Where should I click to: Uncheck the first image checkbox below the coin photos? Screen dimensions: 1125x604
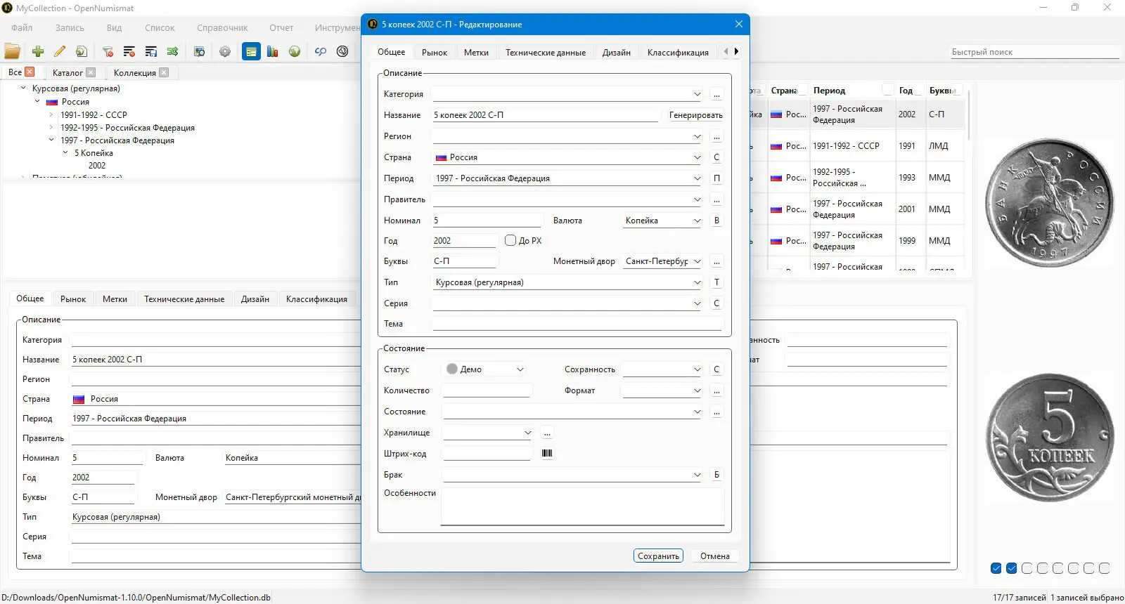coord(996,568)
